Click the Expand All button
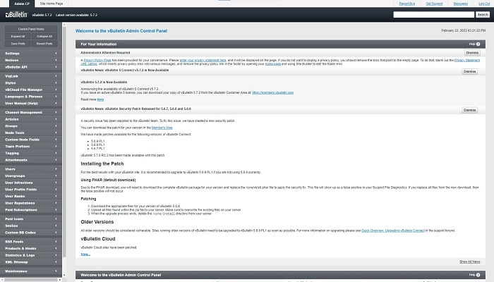 pyautogui.click(x=18, y=36)
